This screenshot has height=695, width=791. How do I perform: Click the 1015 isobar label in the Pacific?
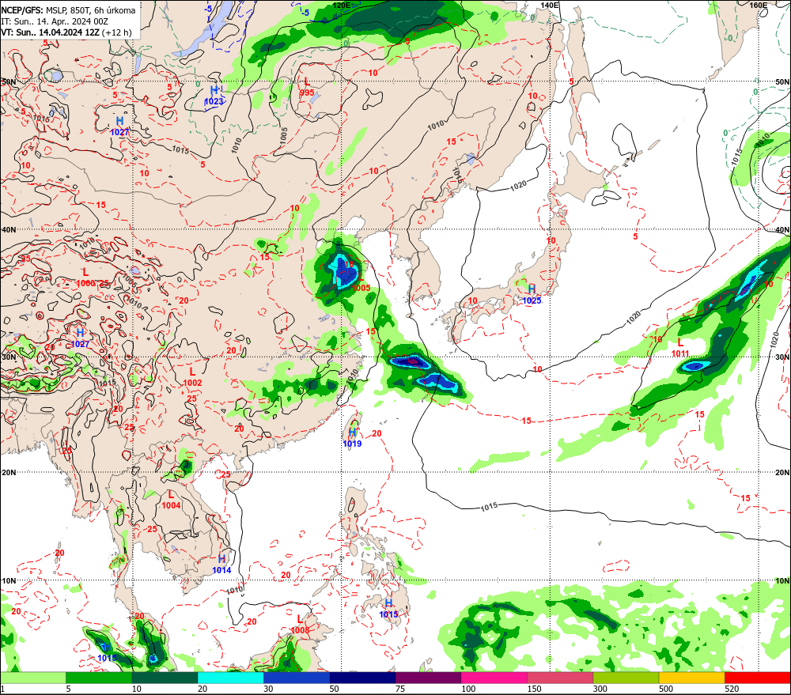point(489,507)
